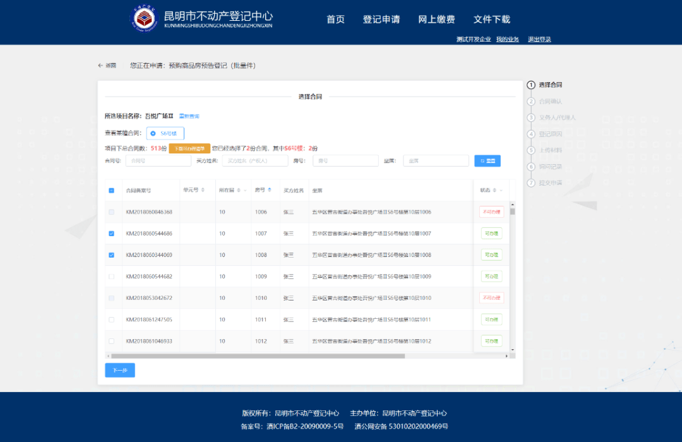
Task: Click horizontal scrollbar right arrow
Action: point(506,356)
